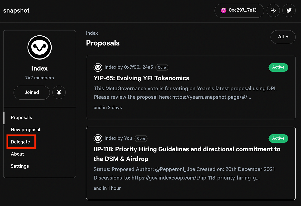Toggle light theme with sun icon
This screenshot has height=206, width=301.
273,11
